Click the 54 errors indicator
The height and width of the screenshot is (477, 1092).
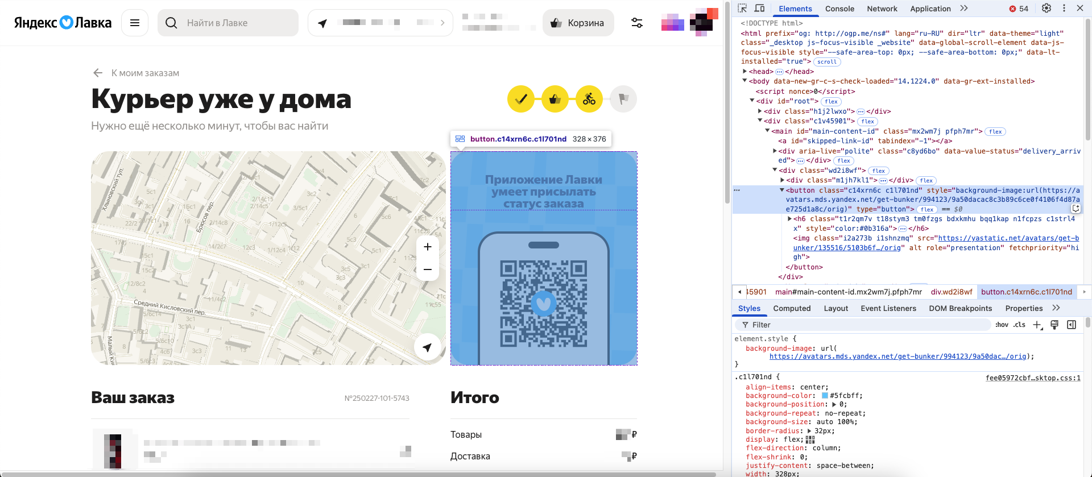point(1019,9)
